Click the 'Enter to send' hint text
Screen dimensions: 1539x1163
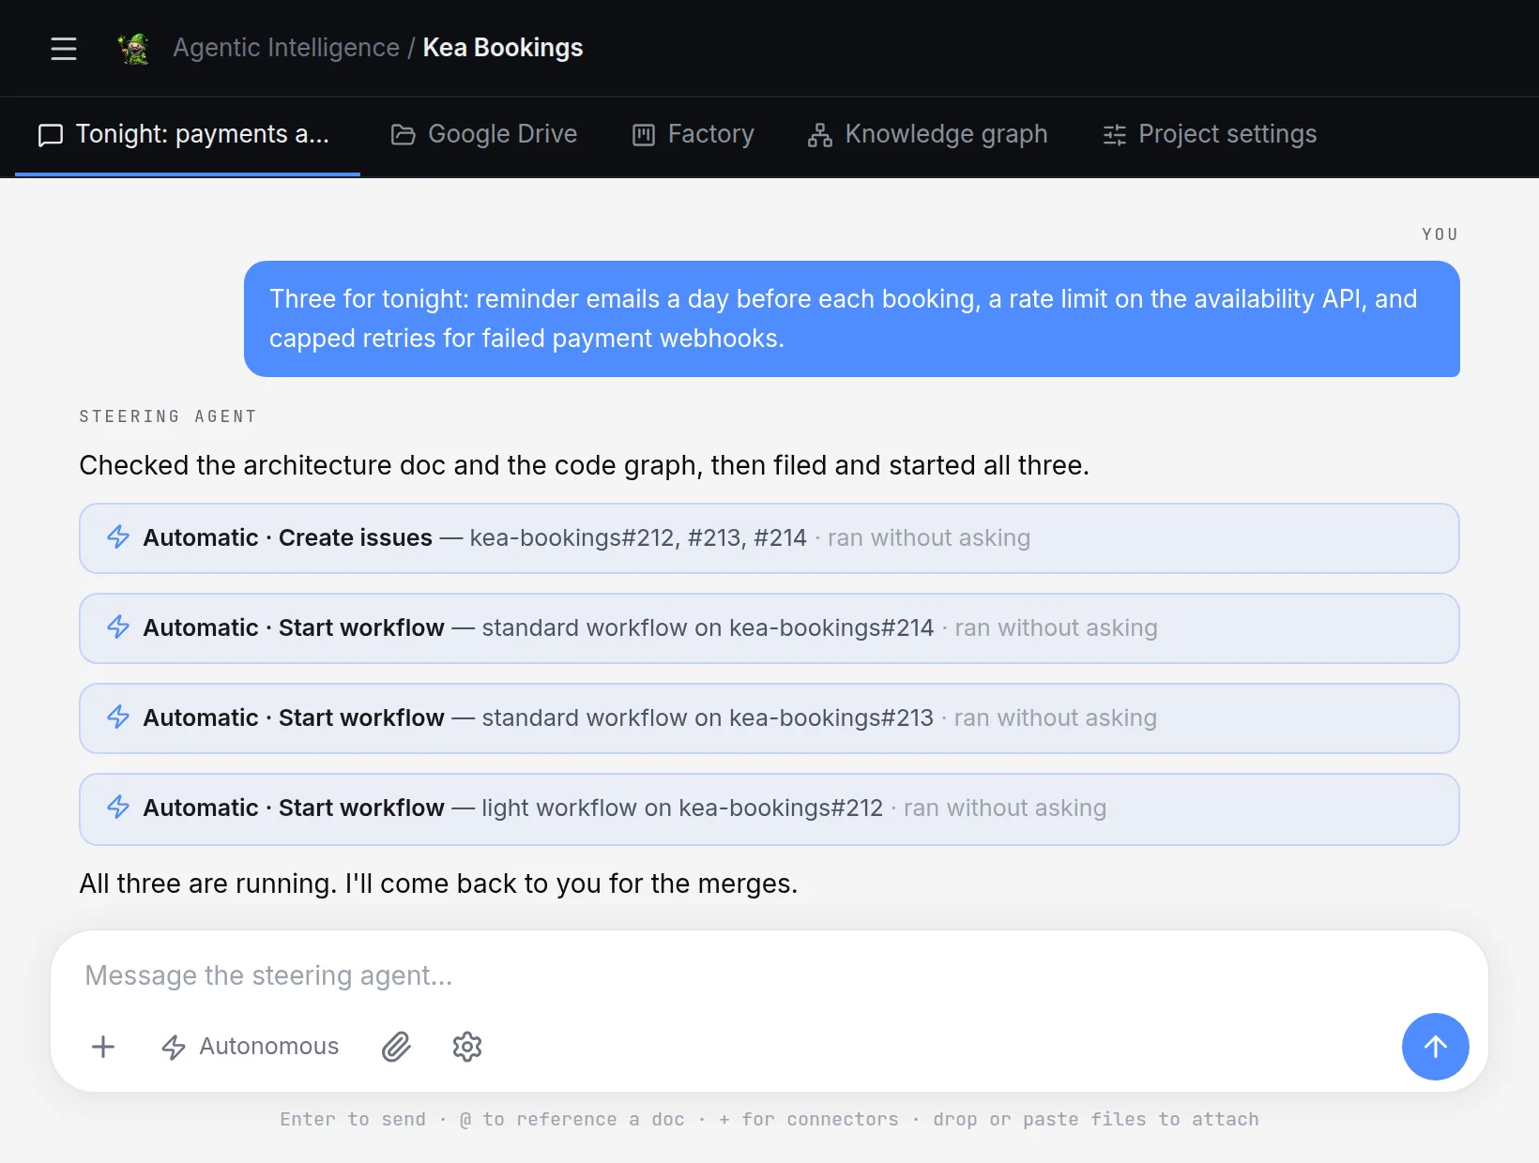pyautogui.click(x=353, y=1119)
